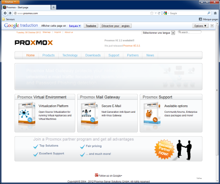
Task: Click the ... and much more! text
Action: pyautogui.click(x=98, y=154)
